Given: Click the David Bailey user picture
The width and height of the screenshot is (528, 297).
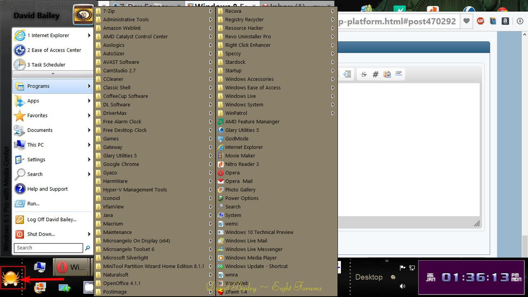Looking at the screenshot, I should pos(84,15).
